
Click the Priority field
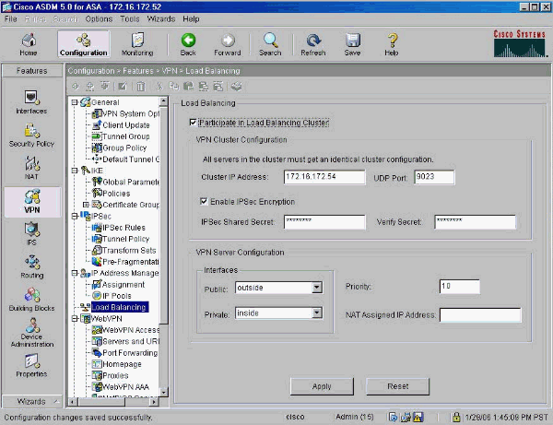pos(460,287)
